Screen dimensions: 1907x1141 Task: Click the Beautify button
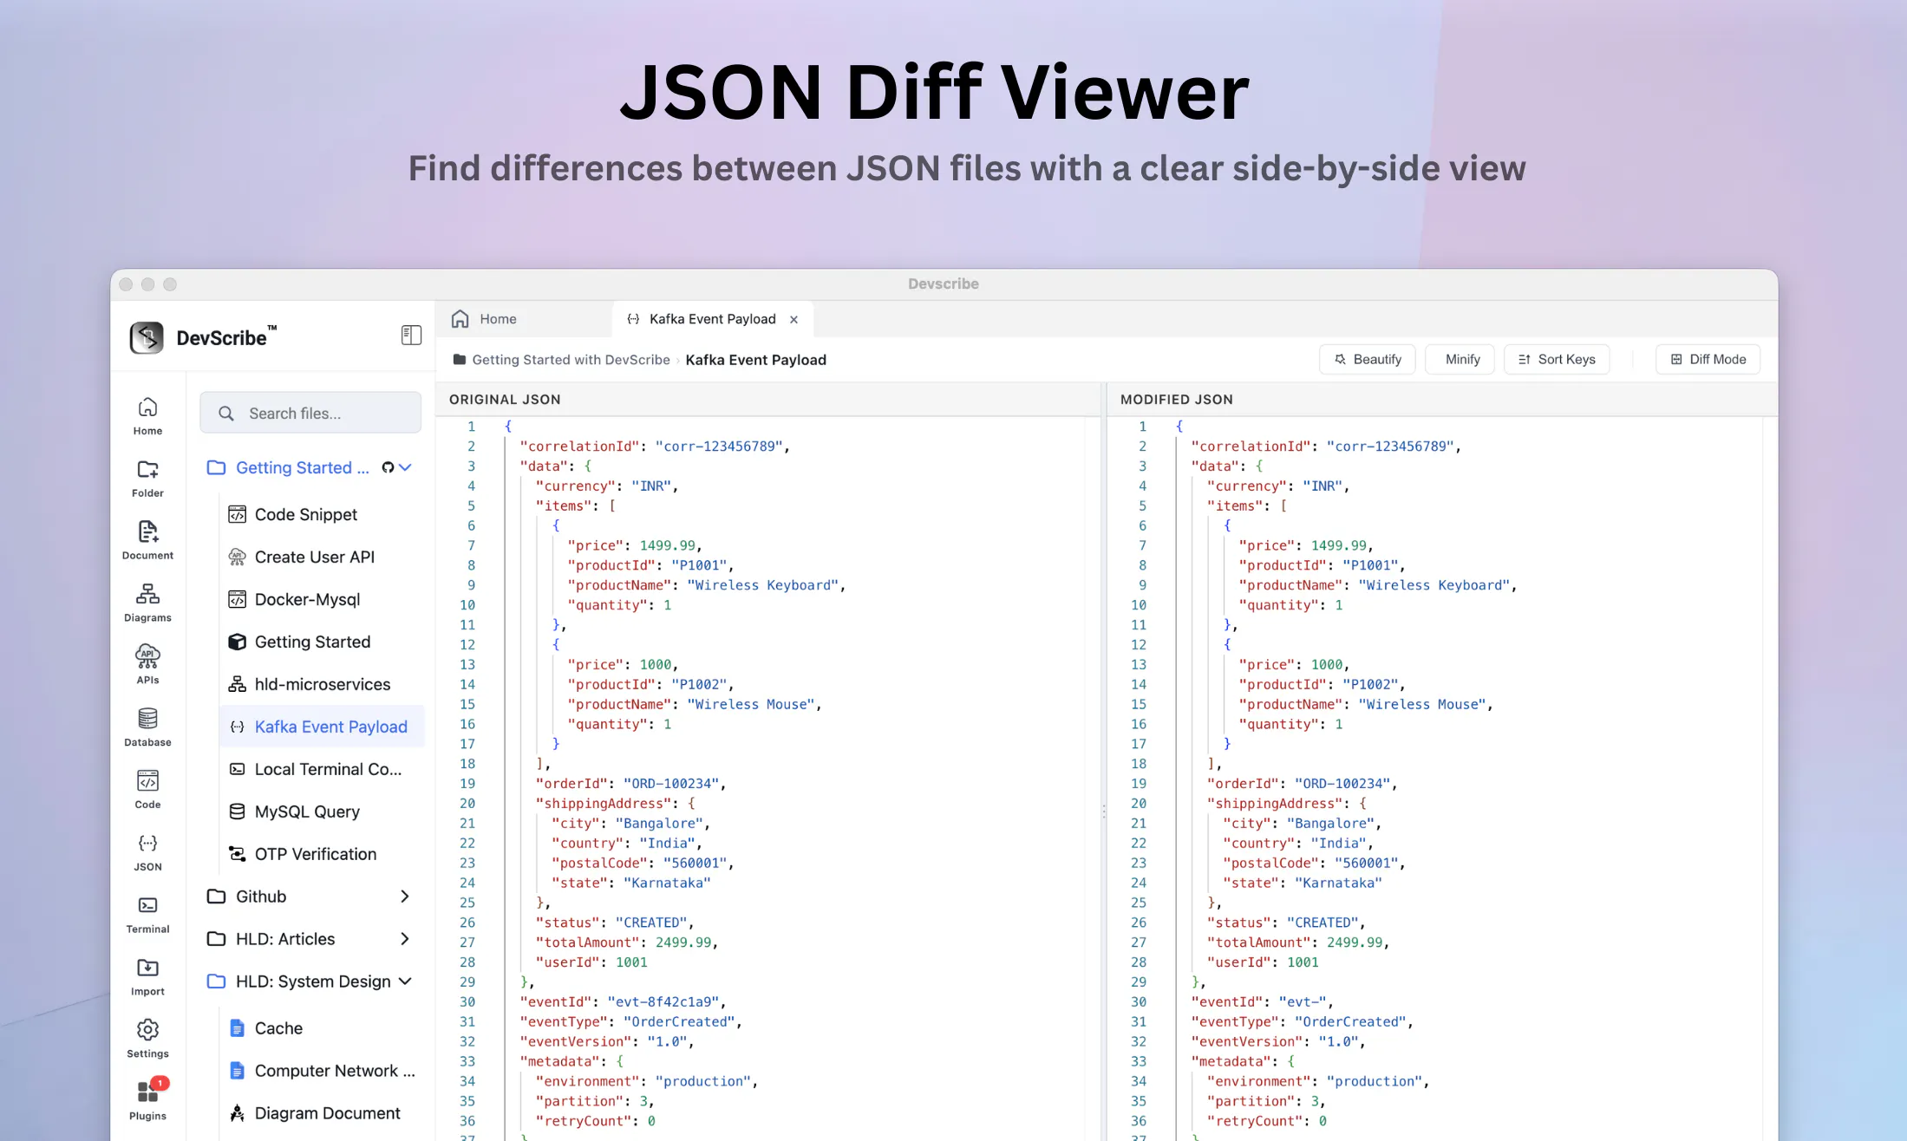1367,359
